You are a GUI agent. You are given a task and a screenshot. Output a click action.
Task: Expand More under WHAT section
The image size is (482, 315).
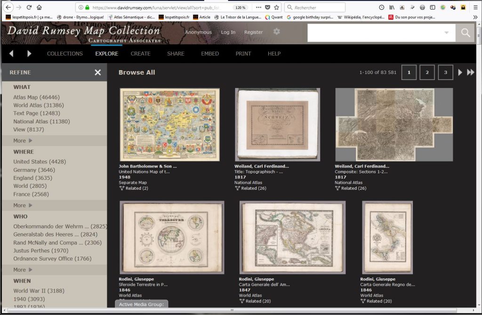[x=23, y=140]
